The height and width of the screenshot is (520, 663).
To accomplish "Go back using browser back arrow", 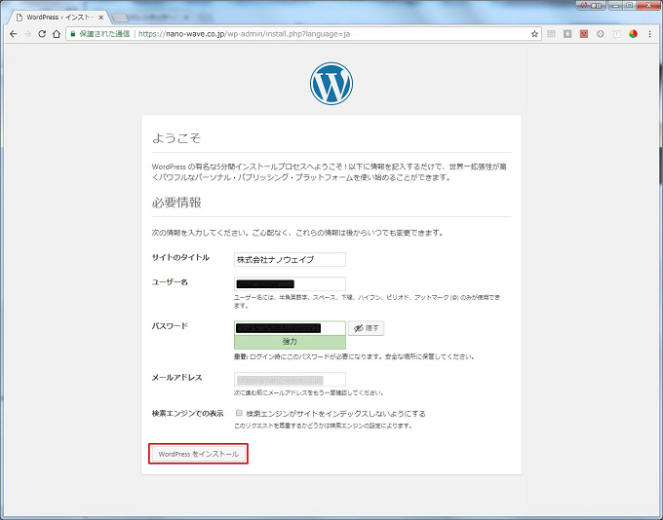I will click(13, 34).
